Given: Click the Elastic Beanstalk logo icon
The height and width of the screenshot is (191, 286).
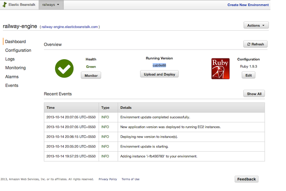Looking at the screenshot, I should [5, 5].
